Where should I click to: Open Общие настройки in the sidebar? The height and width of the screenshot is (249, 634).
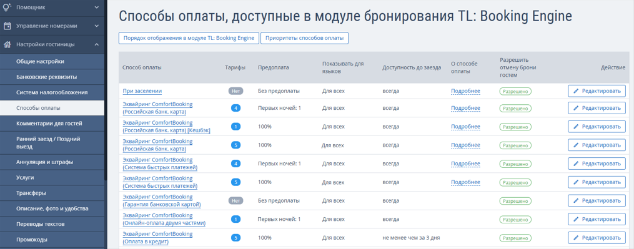[x=52, y=61]
